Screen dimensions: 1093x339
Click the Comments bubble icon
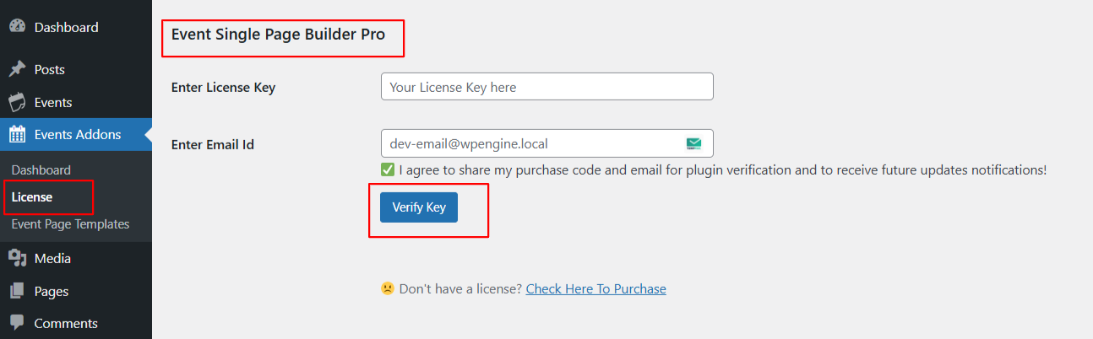point(17,323)
